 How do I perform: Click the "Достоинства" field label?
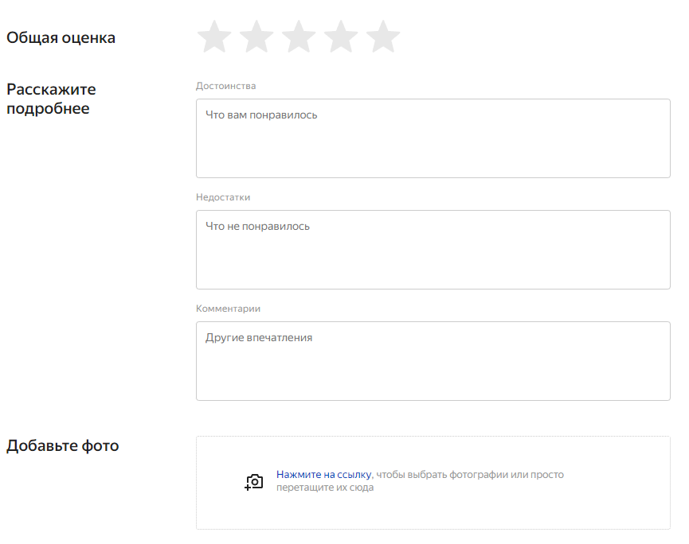tap(226, 86)
